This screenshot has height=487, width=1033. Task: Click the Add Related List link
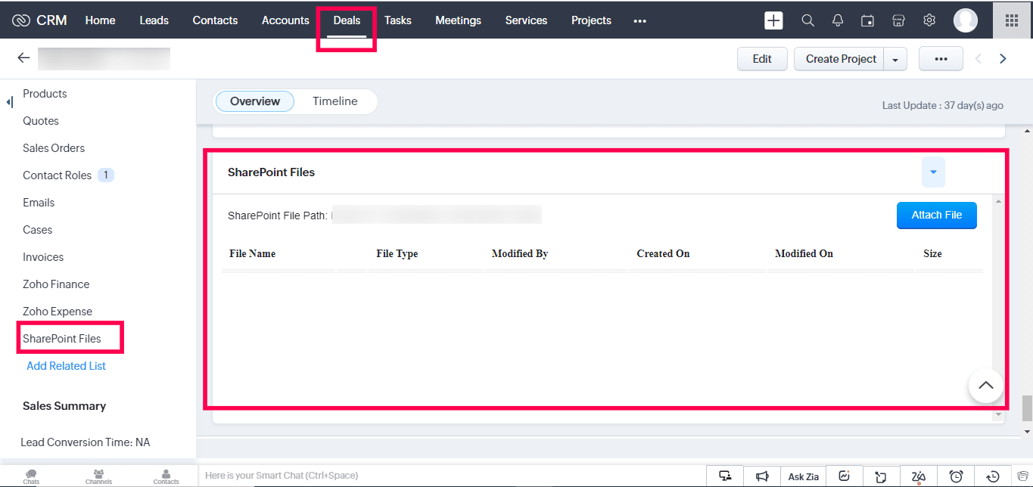[66, 366]
